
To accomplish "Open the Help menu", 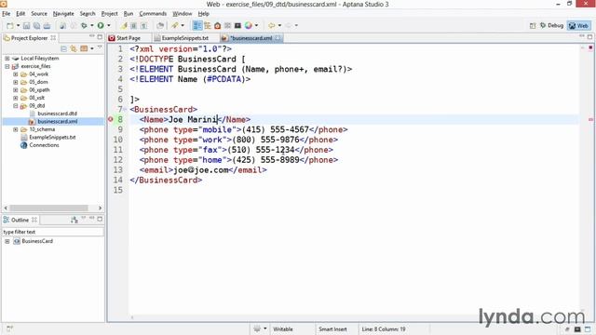I will click(x=204, y=14).
